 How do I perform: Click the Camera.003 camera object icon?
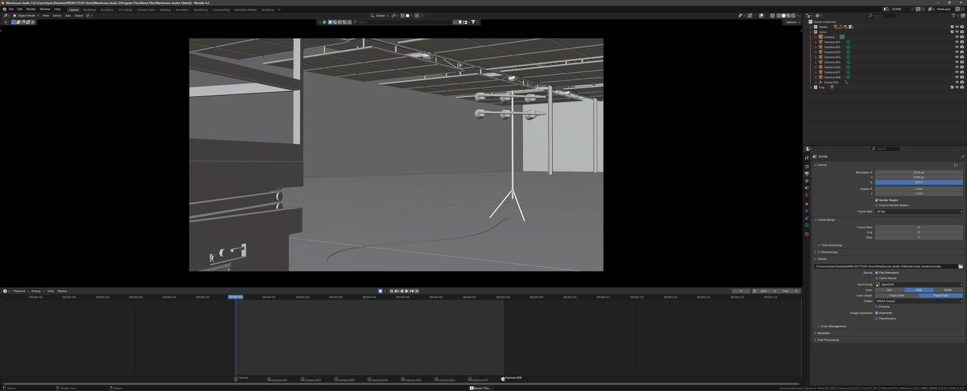coord(821,52)
